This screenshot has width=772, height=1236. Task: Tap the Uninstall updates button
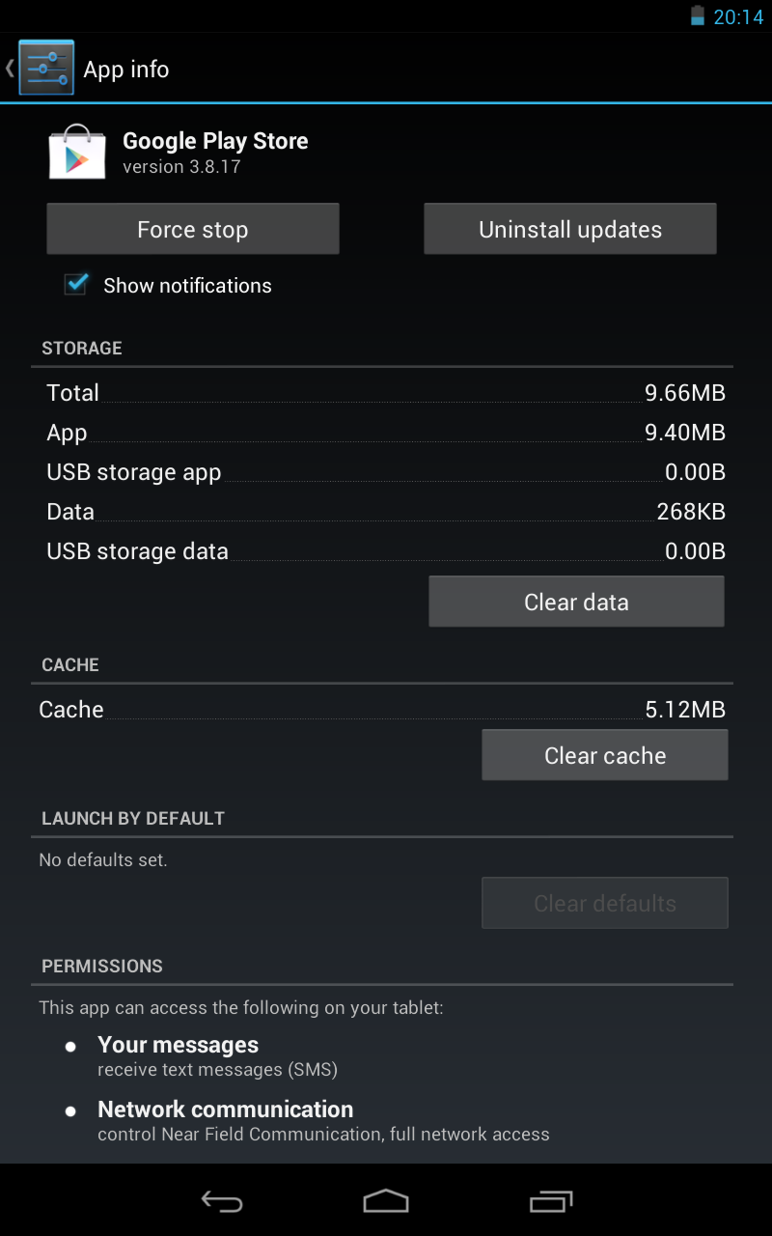[570, 229]
